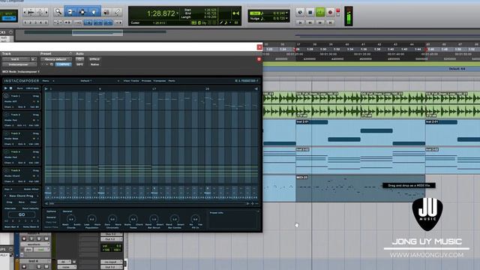Viewport: 480px width, 270px height.
Task: Select the Selector tool
Action: pyautogui.click(x=82, y=12)
